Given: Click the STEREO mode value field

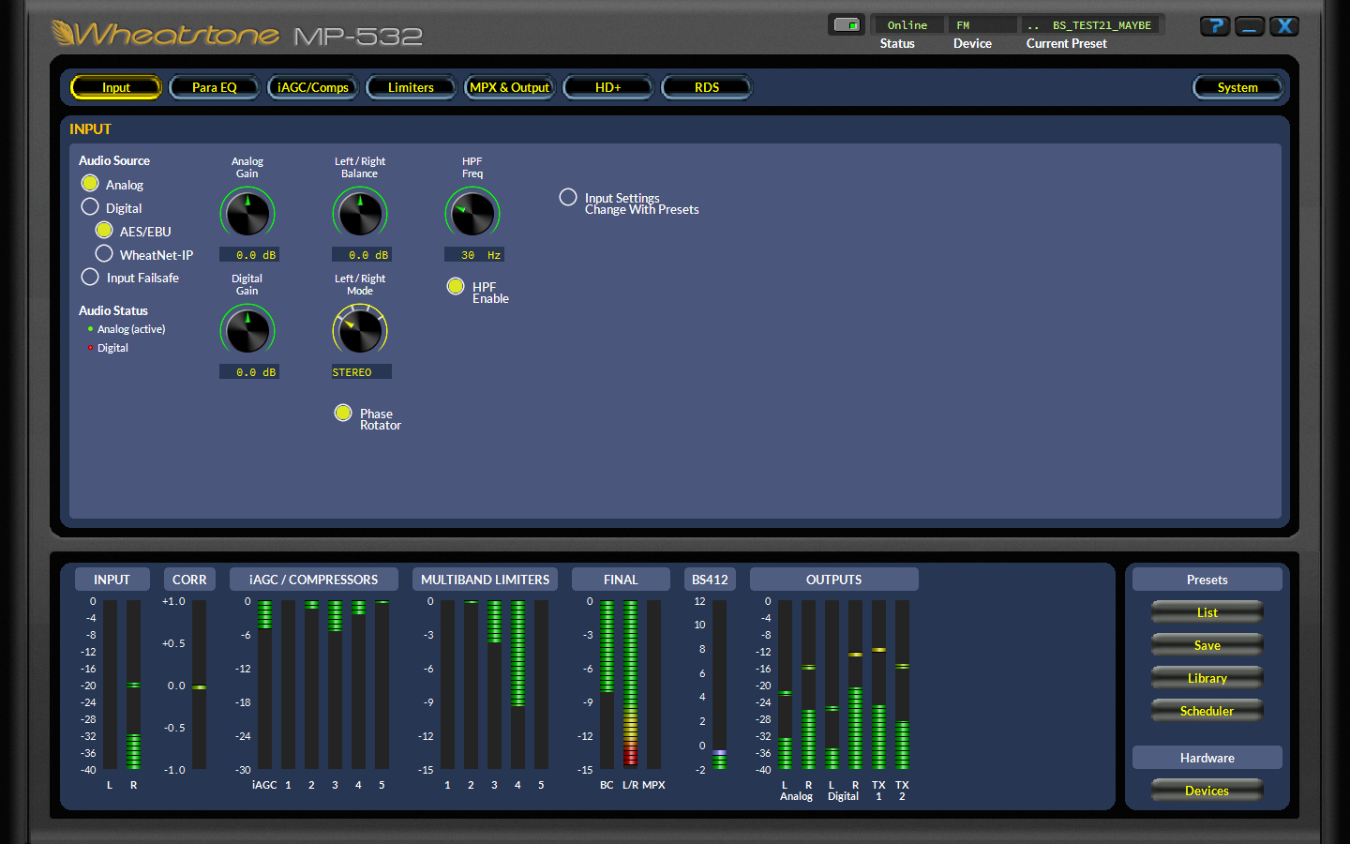Looking at the screenshot, I should [362, 372].
